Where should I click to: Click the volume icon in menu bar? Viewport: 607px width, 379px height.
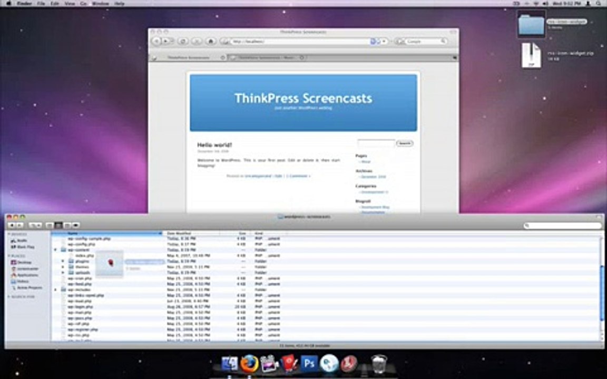546,3
